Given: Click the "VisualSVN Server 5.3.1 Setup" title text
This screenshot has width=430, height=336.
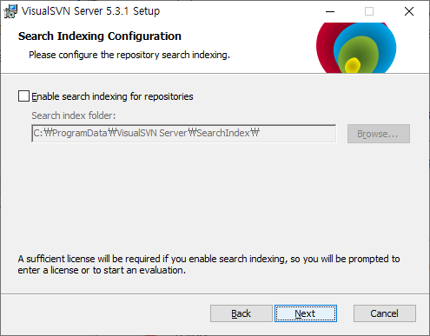Looking at the screenshot, I should [90, 11].
